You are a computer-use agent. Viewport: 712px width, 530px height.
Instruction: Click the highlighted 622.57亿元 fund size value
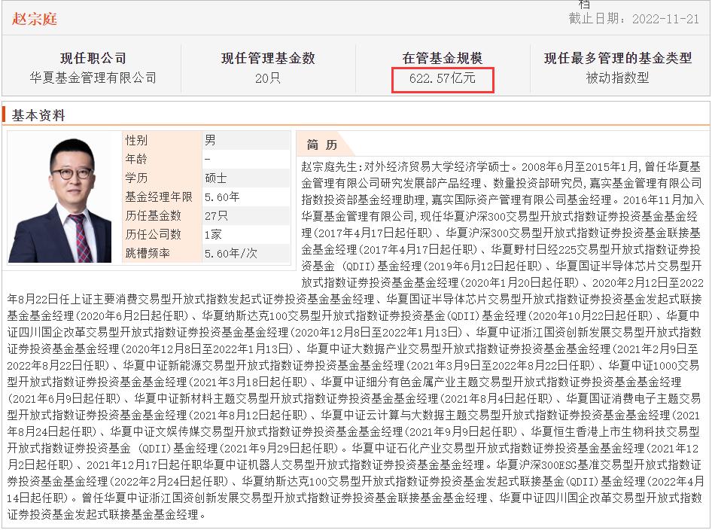443,78
